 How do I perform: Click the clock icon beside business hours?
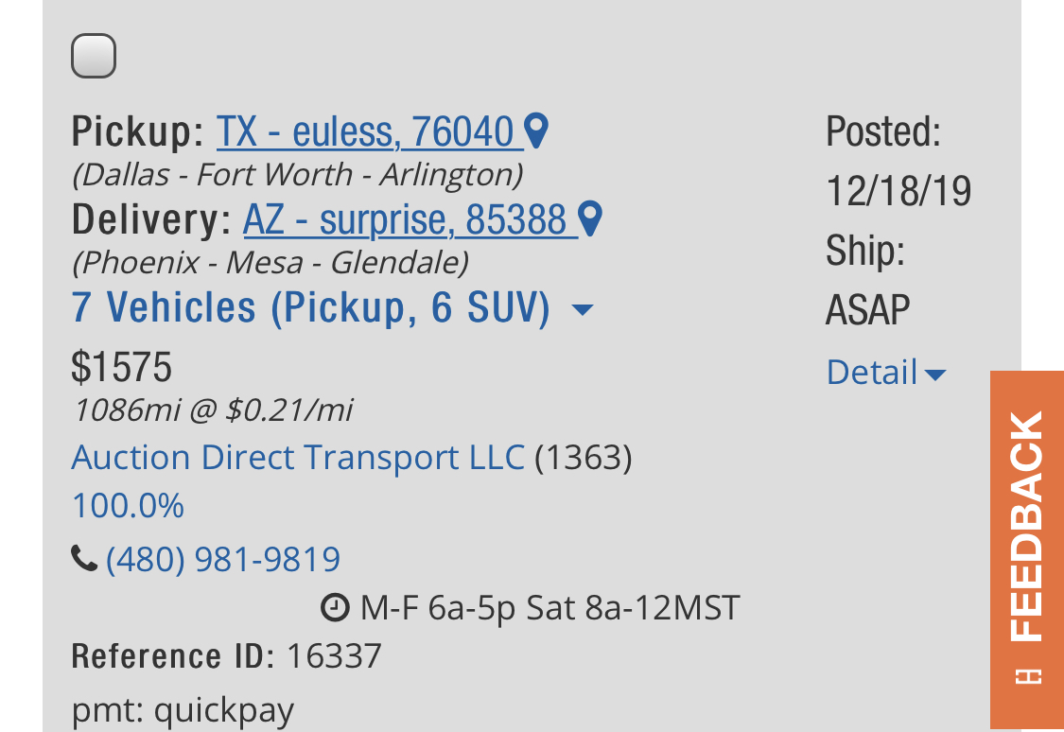[335, 607]
